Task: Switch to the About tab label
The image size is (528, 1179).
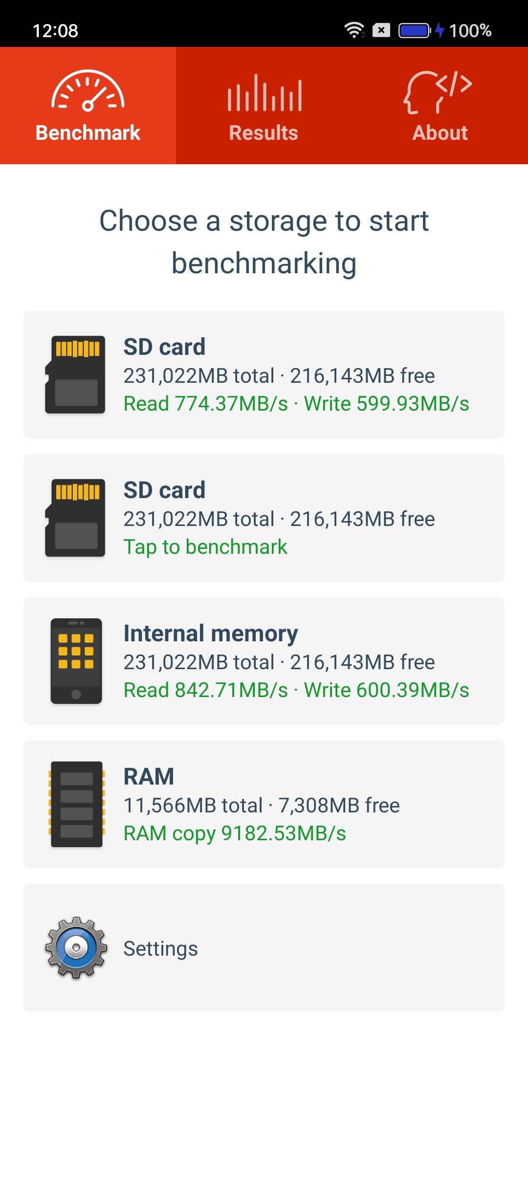Action: 440,133
